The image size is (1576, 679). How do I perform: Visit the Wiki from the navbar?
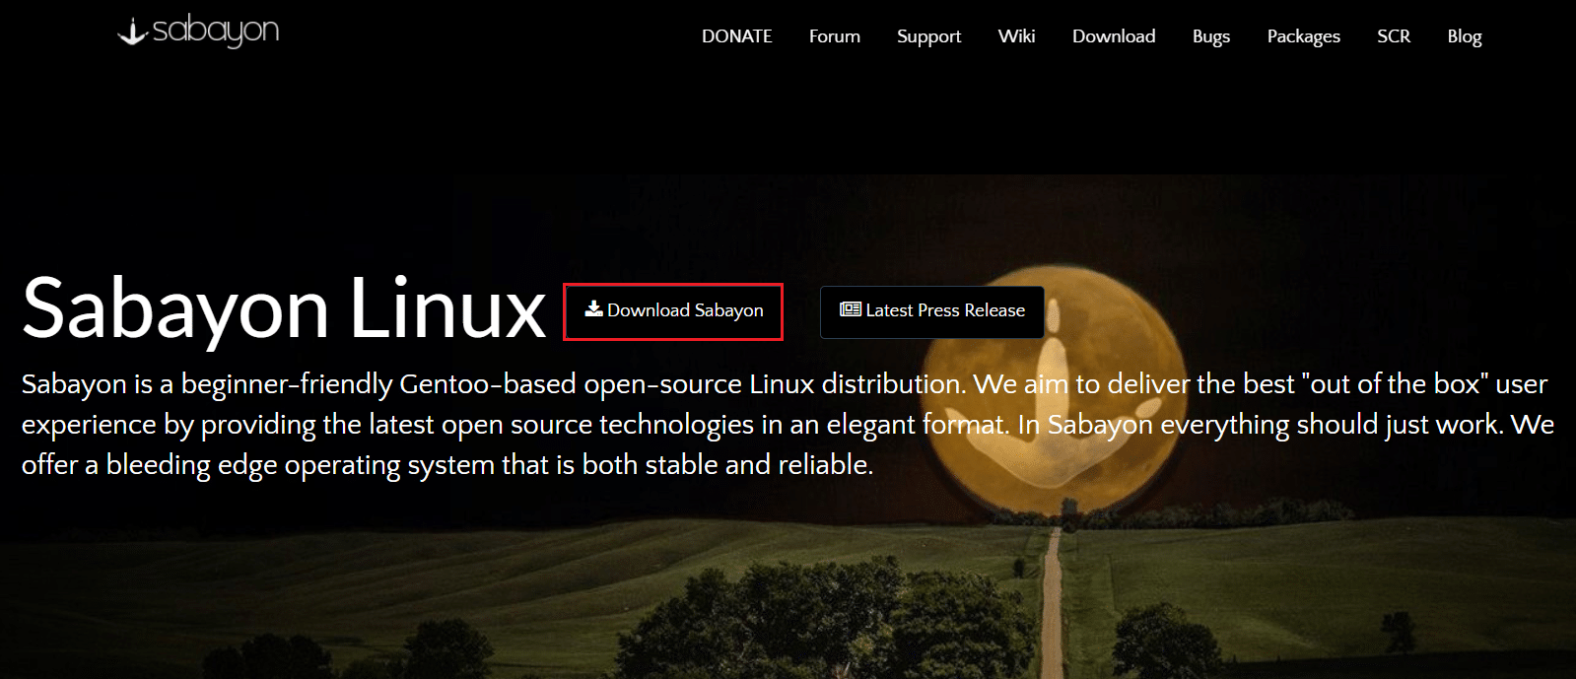pyautogui.click(x=1016, y=36)
